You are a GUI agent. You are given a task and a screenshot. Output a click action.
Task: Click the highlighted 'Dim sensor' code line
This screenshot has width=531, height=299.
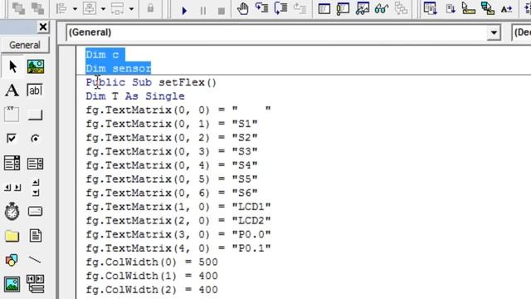click(x=119, y=68)
